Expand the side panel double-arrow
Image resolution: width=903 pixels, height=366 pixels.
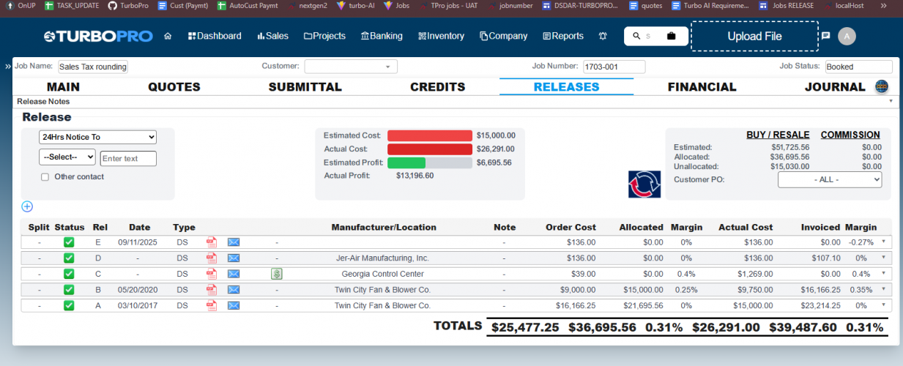pos(8,66)
